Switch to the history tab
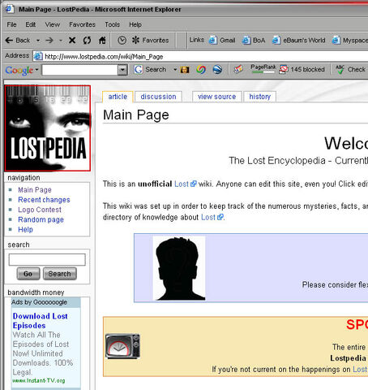This screenshot has width=368, height=390. [x=259, y=97]
